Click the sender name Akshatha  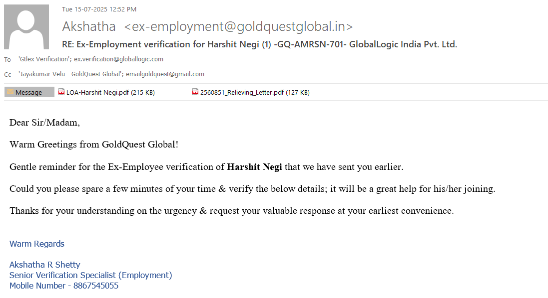(89, 26)
